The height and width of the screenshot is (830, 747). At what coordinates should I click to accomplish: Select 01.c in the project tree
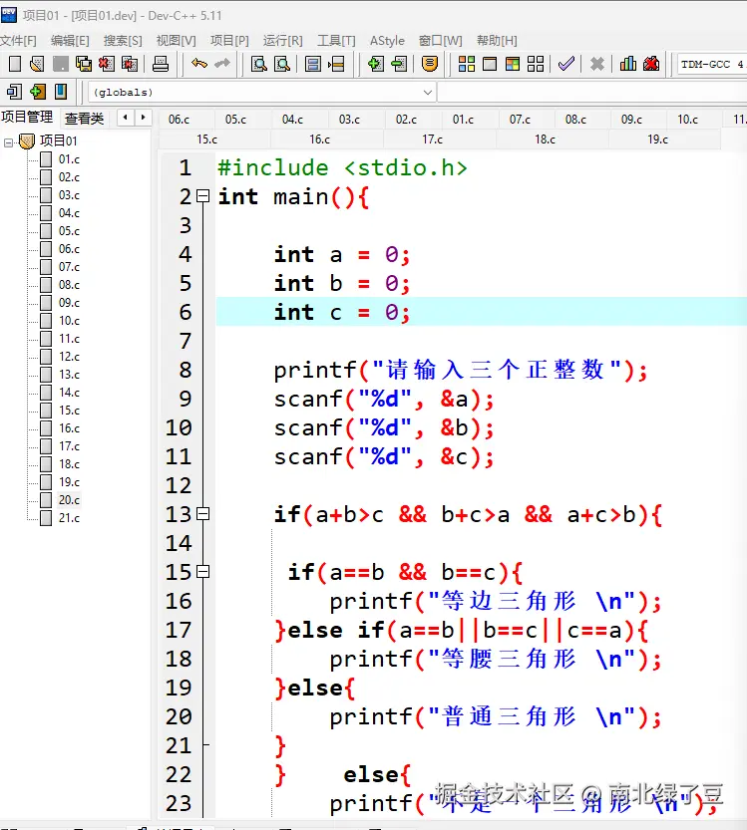69,159
